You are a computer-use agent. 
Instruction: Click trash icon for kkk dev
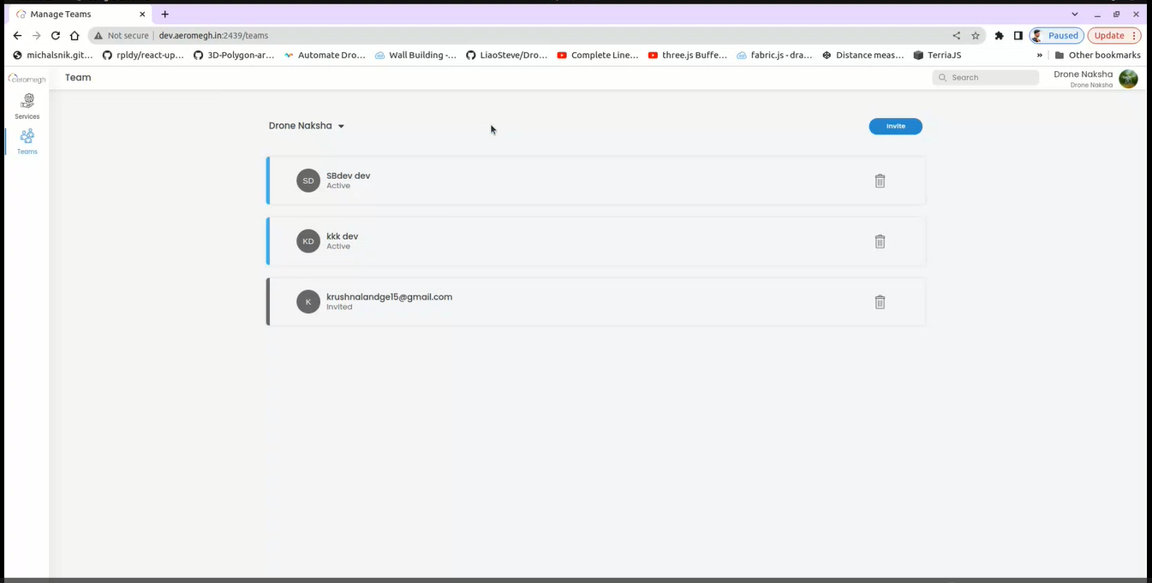tap(880, 241)
